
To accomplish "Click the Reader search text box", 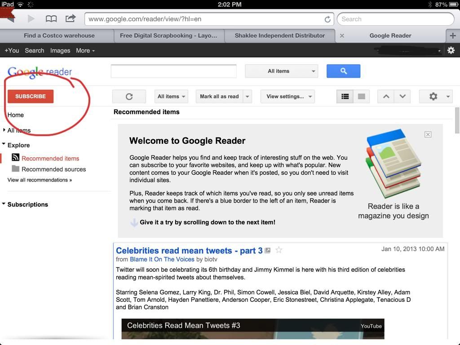I will coord(173,71).
